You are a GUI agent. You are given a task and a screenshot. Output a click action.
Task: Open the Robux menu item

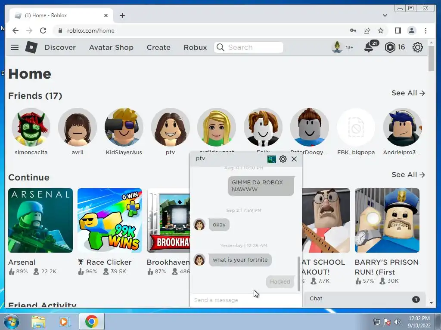195,47
